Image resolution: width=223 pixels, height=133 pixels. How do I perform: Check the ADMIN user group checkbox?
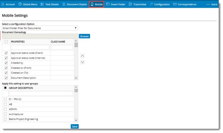tap(5, 109)
